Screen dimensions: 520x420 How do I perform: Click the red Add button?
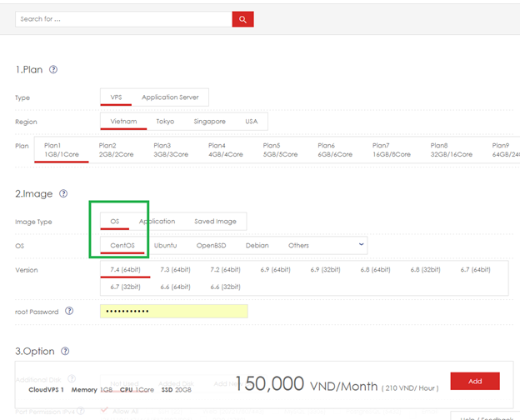tap(475, 381)
